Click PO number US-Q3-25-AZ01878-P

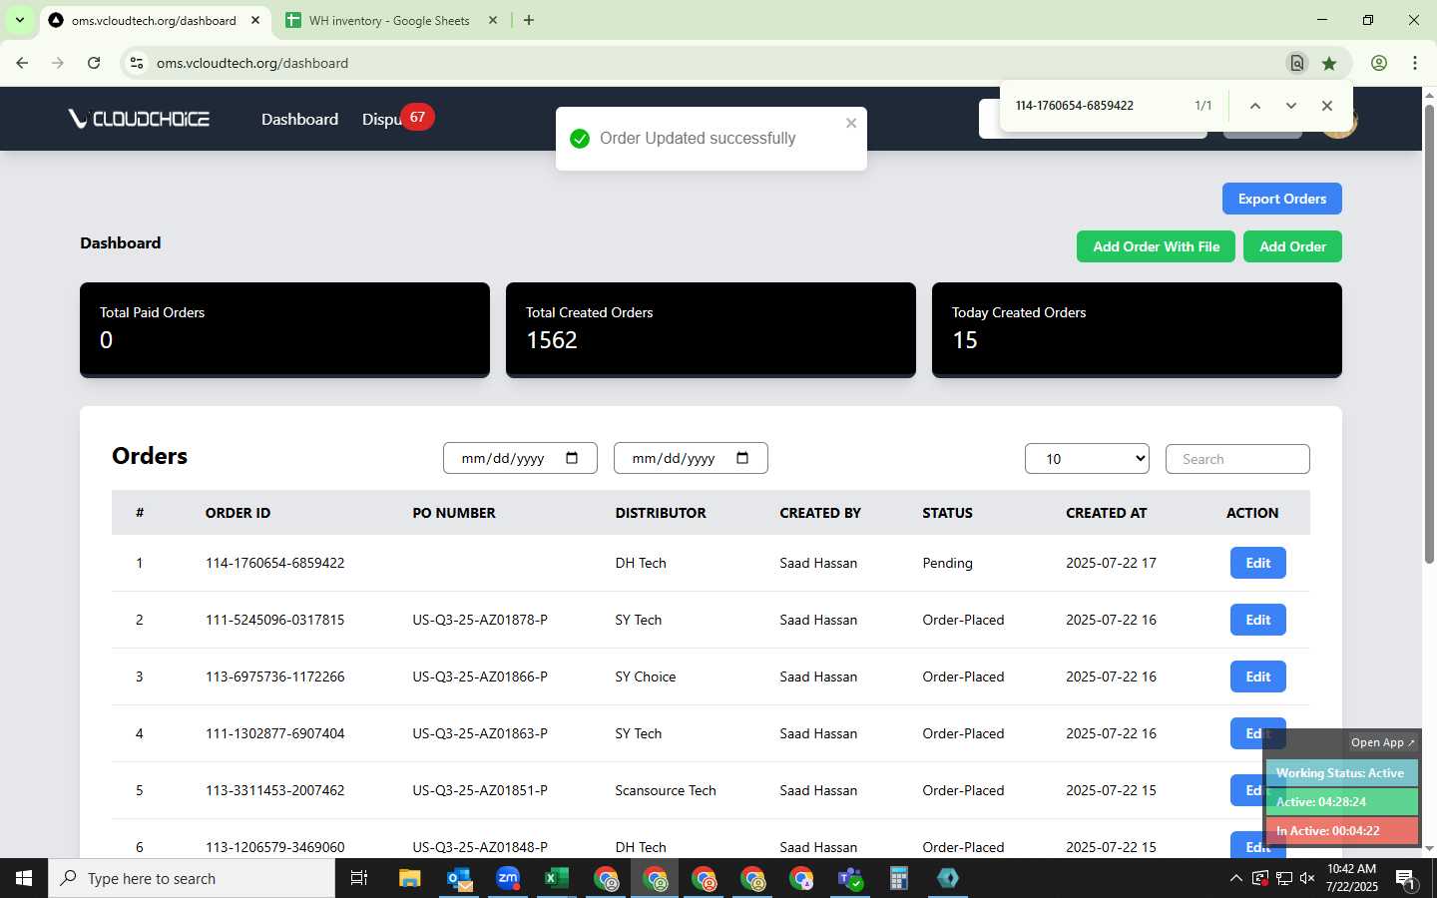coord(480,620)
